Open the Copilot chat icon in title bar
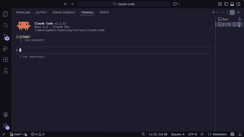 (x=175, y=4)
